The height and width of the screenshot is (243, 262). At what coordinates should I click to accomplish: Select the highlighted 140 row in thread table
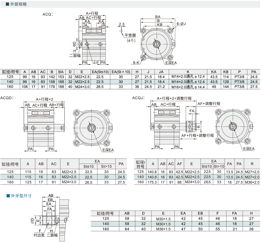pyautogui.click(x=176, y=224)
